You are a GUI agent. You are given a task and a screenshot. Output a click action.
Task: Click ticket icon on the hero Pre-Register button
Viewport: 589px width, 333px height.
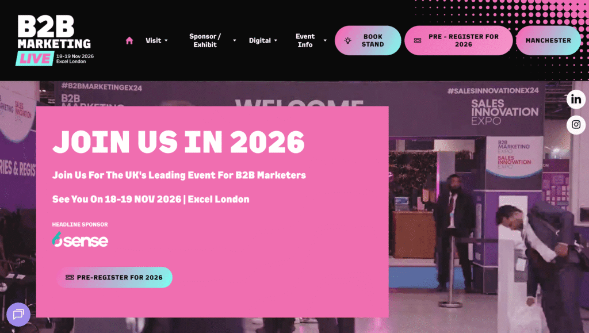click(x=70, y=277)
